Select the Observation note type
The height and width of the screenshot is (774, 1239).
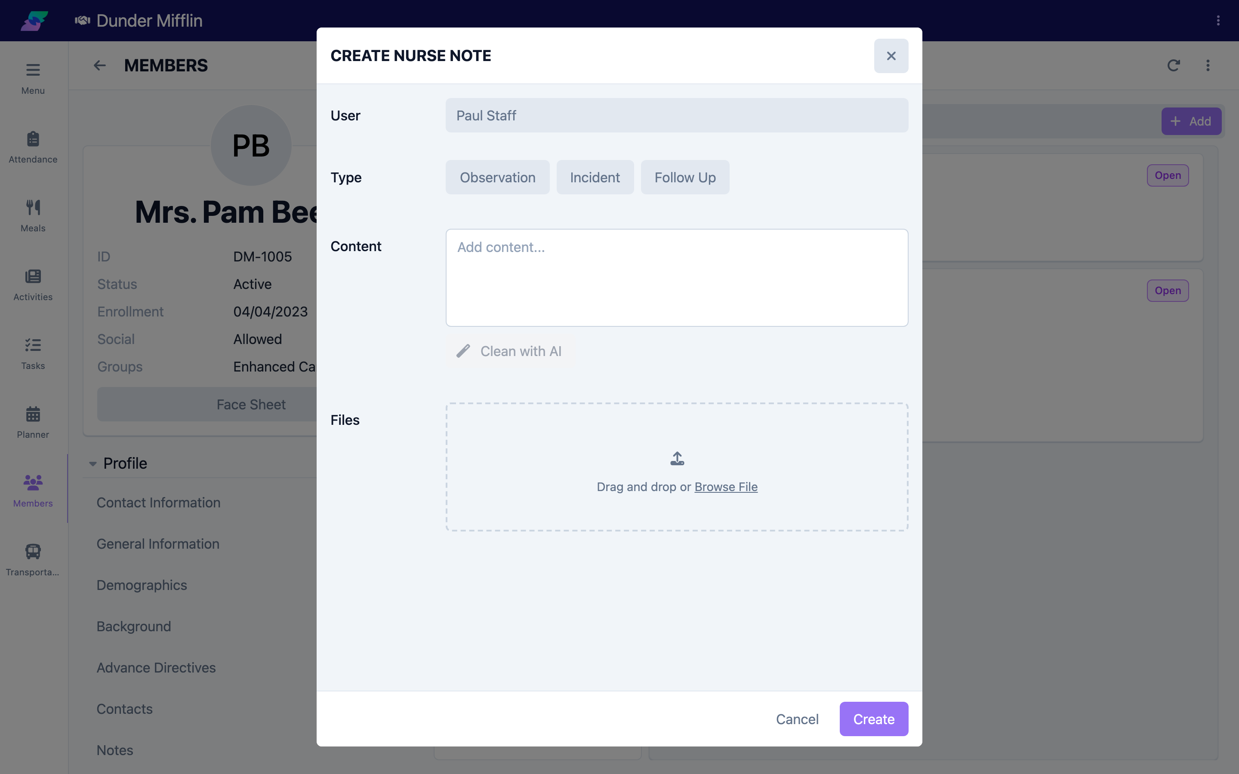(x=497, y=177)
